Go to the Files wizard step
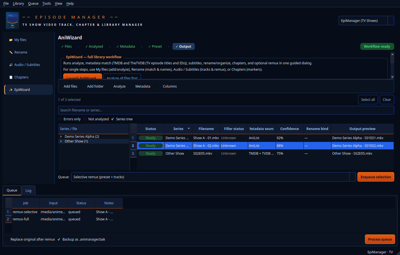The image size is (400, 255). pos(66,47)
